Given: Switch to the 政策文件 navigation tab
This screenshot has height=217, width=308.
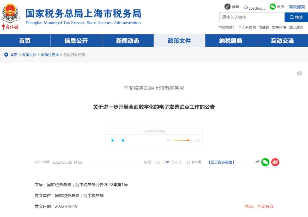Looking at the screenshot, I should click(x=179, y=41).
